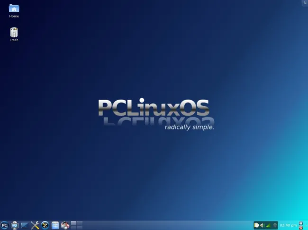Click the lock screen button

click(x=301, y=223)
